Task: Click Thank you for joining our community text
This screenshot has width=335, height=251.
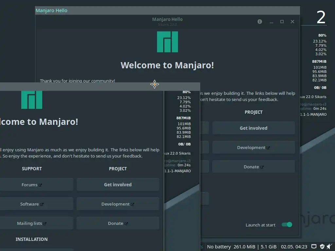Action: pyautogui.click(x=77, y=81)
